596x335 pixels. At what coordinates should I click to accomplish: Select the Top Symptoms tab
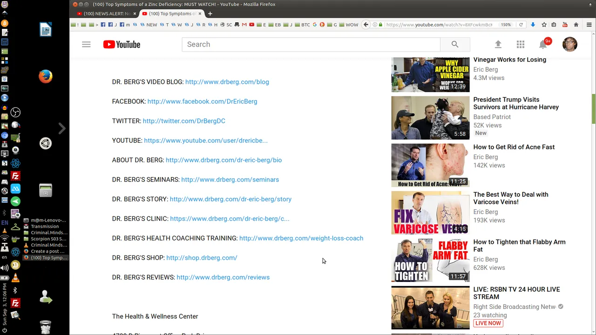pos(170,13)
